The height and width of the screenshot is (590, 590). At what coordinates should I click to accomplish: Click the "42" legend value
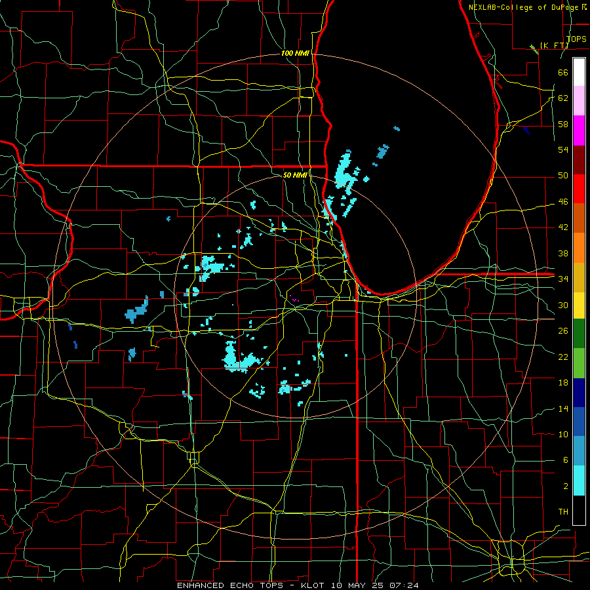[x=563, y=227]
